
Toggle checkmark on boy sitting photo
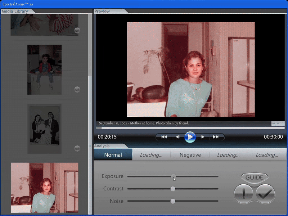pos(77,89)
